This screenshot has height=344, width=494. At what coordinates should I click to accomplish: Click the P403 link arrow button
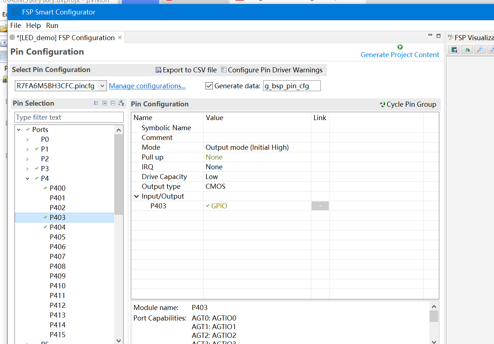[320, 206]
